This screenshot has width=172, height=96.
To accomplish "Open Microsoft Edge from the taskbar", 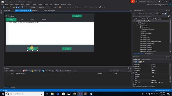I will click(58, 94).
